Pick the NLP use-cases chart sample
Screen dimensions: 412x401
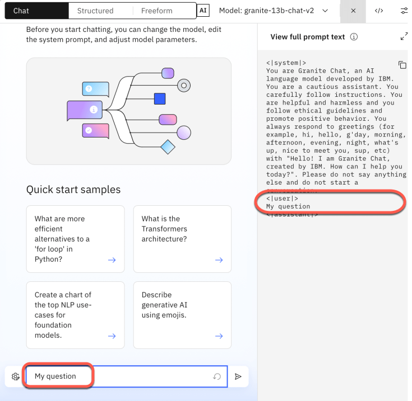point(75,315)
